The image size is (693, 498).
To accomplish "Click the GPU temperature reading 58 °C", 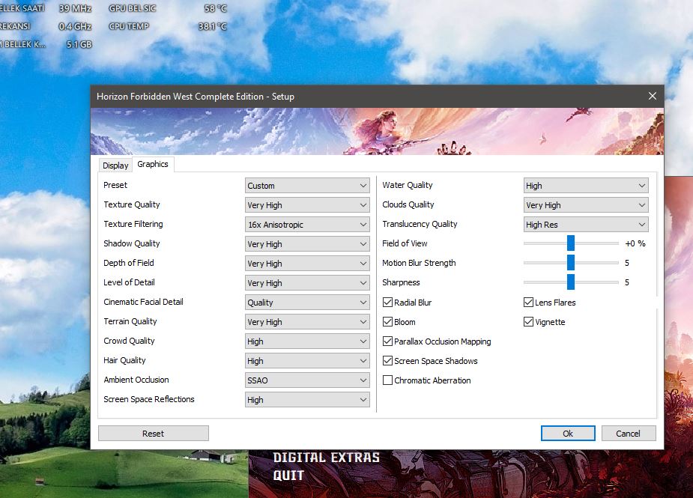I will click(215, 8).
